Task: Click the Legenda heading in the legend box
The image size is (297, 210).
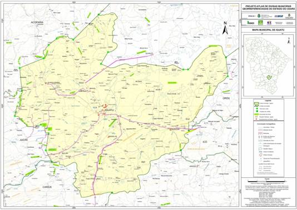Action: click(268, 101)
